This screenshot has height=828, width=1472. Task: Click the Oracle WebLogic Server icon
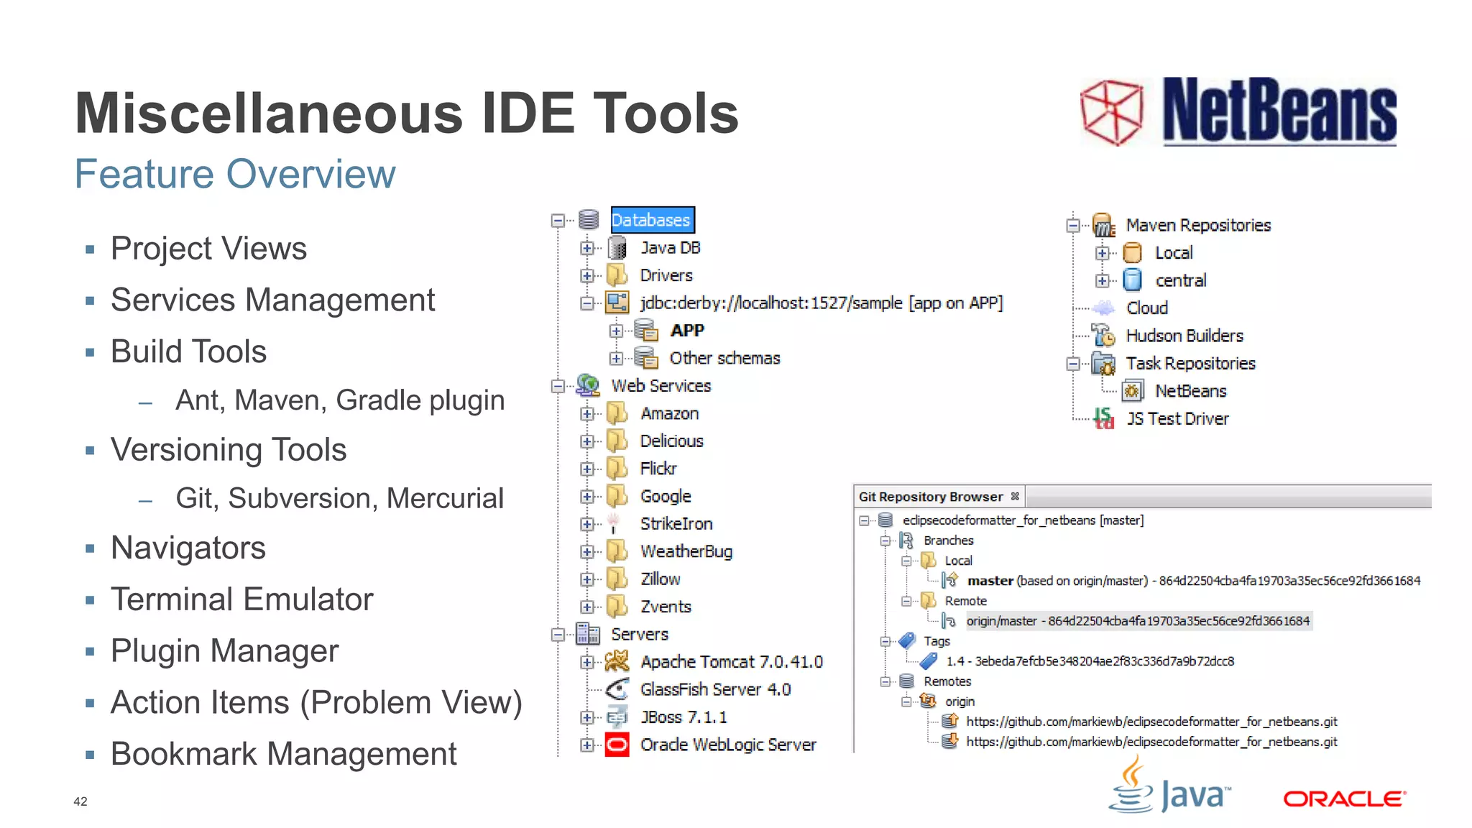(617, 745)
